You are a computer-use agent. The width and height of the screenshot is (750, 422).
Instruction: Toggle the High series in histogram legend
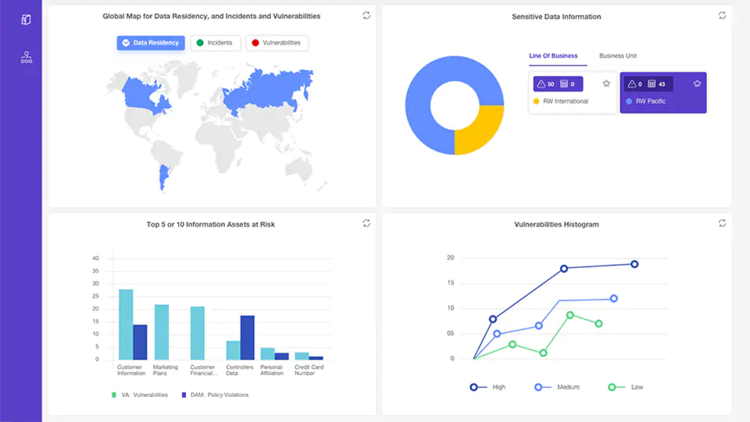(488, 387)
